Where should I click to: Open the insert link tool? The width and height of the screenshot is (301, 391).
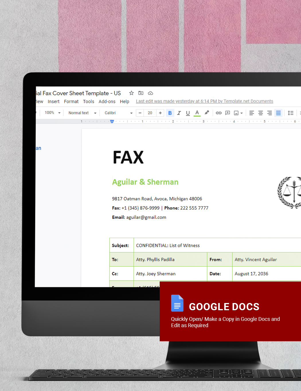pyautogui.click(x=218, y=113)
